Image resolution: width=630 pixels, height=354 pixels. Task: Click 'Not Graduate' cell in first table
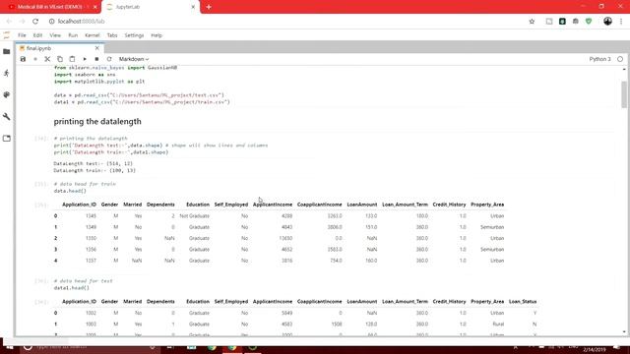click(x=195, y=216)
